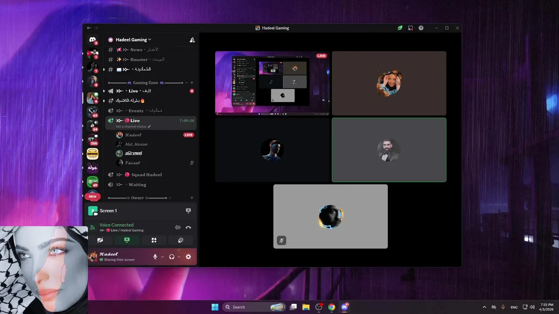Open the Booster text channel
The width and height of the screenshot is (559, 314).
tap(151, 59)
